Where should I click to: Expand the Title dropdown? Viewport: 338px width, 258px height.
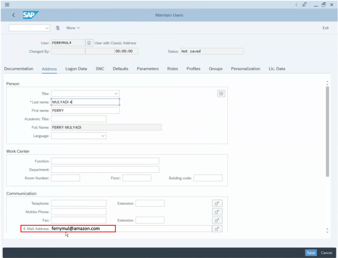point(116,93)
